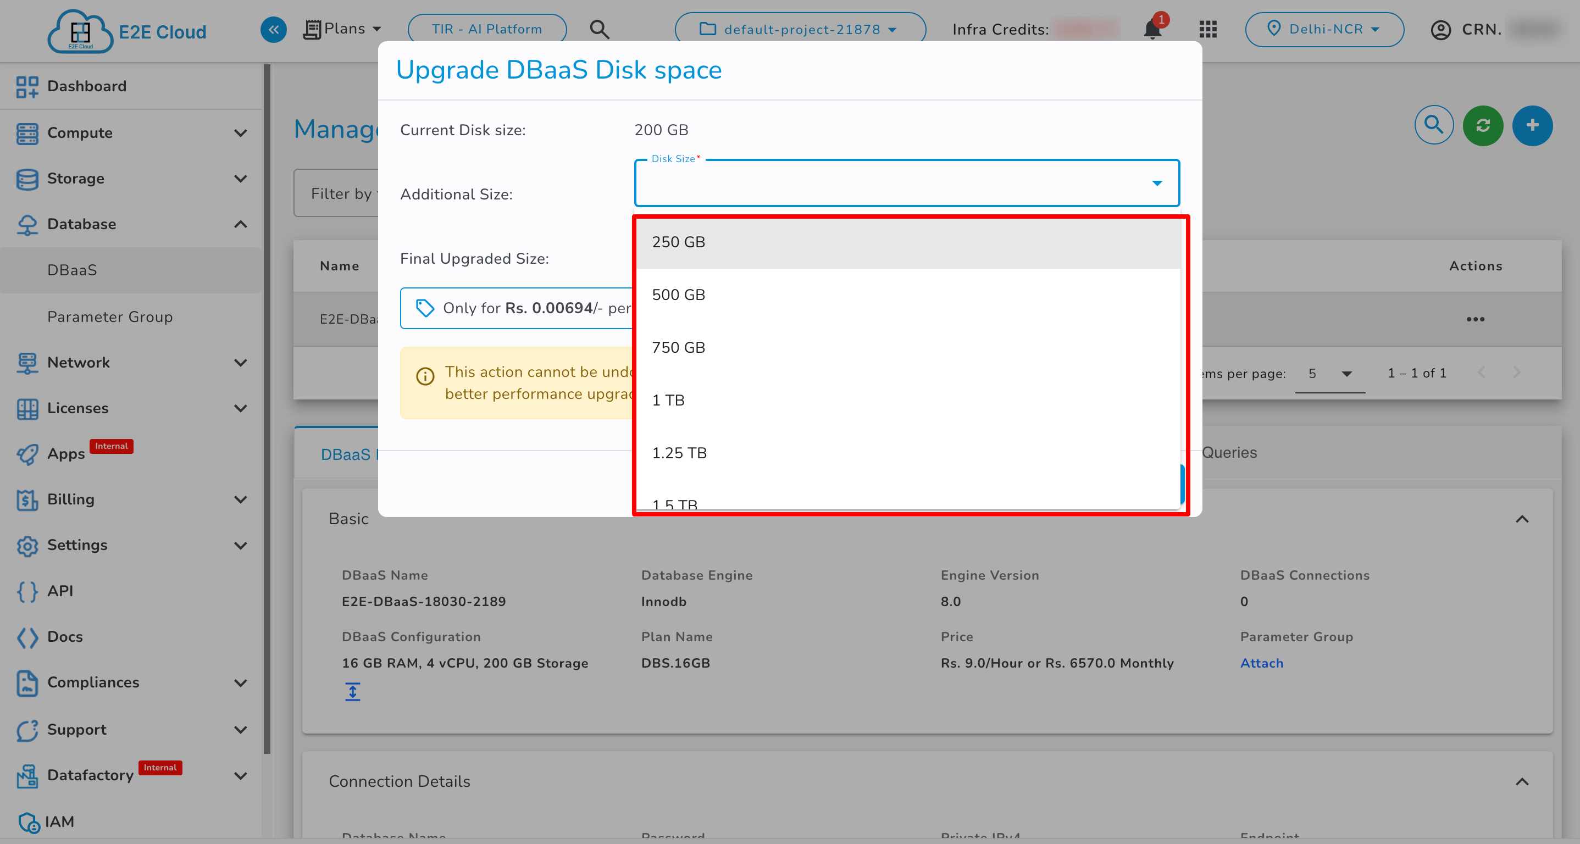The height and width of the screenshot is (844, 1580).
Task: Click the Filter by input field
Action: (336, 193)
